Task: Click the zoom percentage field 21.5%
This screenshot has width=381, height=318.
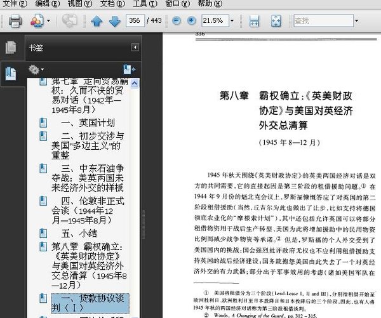Action: tap(215, 21)
